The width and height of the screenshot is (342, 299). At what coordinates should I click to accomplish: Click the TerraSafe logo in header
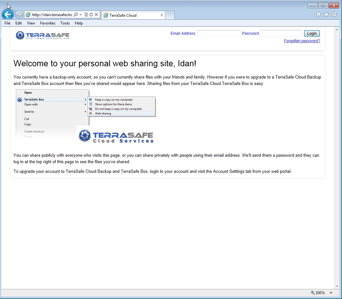pyautogui.click(x=42, y=35)
